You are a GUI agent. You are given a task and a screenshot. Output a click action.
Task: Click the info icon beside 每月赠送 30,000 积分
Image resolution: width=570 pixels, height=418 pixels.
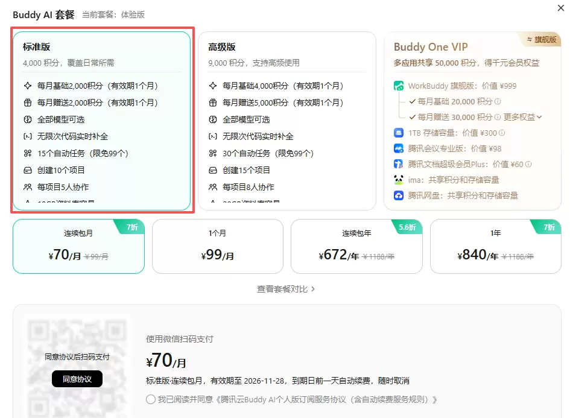[x=497, y=117]
